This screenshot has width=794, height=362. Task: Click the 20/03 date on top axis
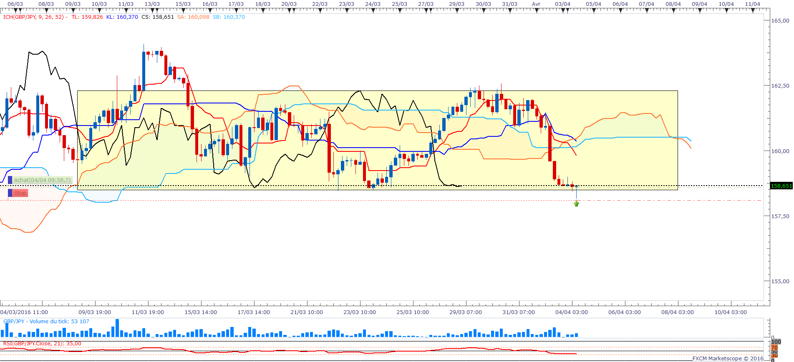(289, 4)
